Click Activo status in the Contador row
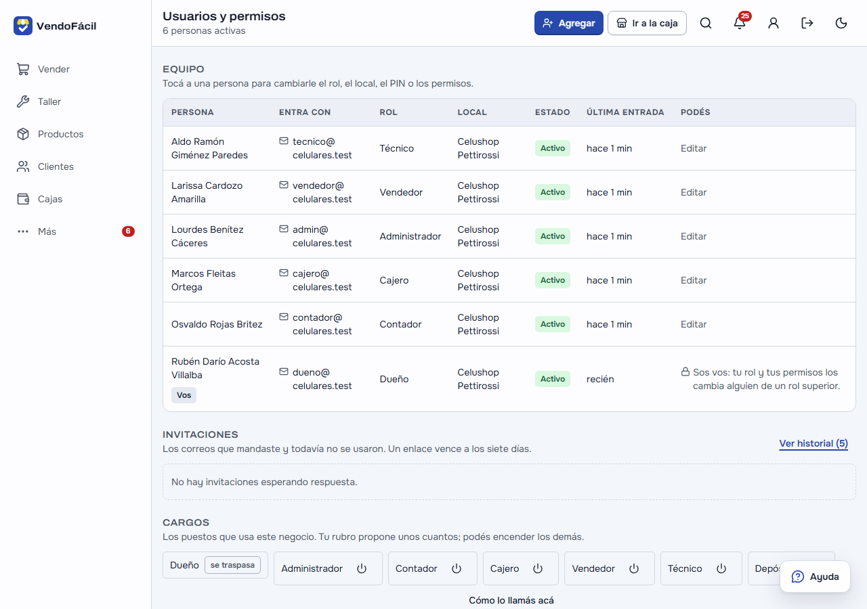Viewport: 867px width, 609px height. [553, 324]
